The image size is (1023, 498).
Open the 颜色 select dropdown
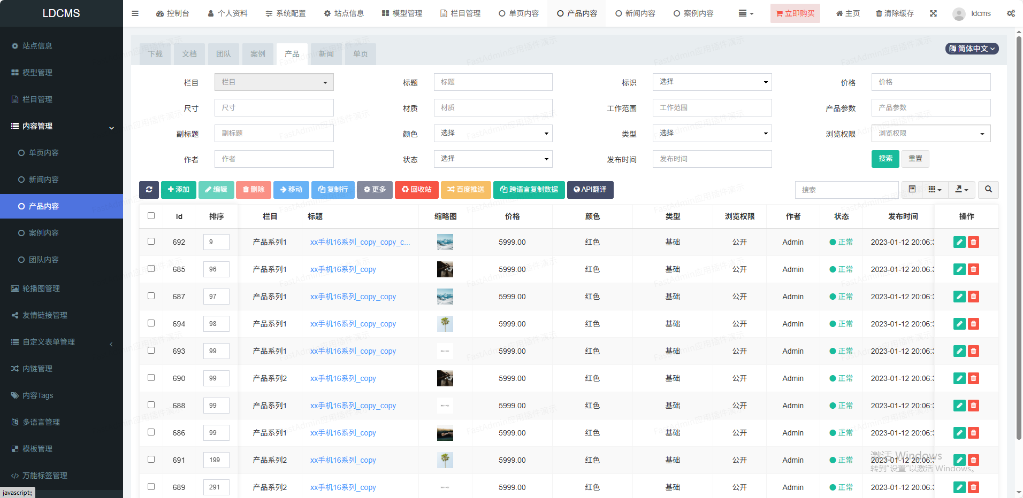pyautogui.click(x=493, y=134)
